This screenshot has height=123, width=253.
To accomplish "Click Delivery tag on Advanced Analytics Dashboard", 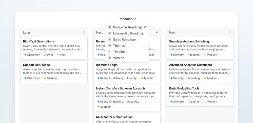I will pos(177,78).
